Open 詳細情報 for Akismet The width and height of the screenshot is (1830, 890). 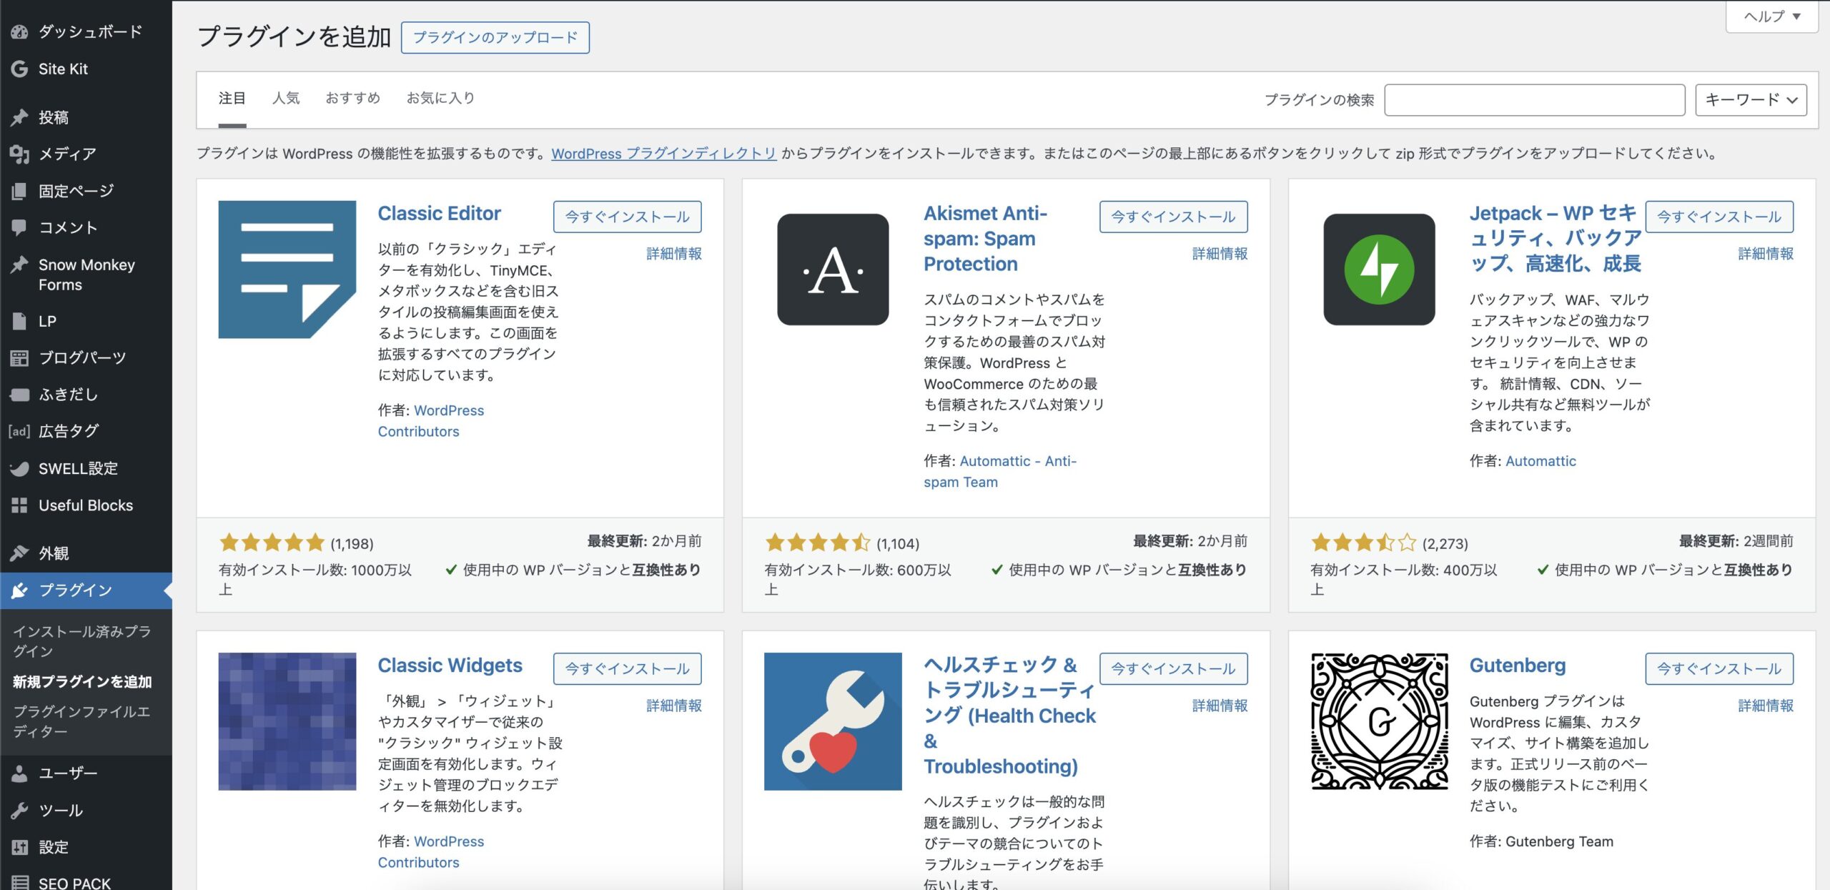pos(1220,254)
